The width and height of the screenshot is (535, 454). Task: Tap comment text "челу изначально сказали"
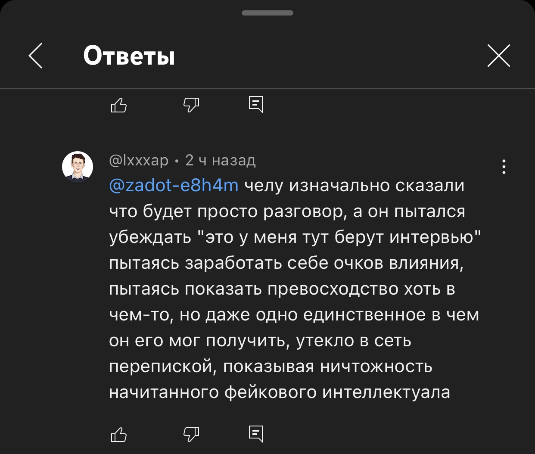point(355,185)
